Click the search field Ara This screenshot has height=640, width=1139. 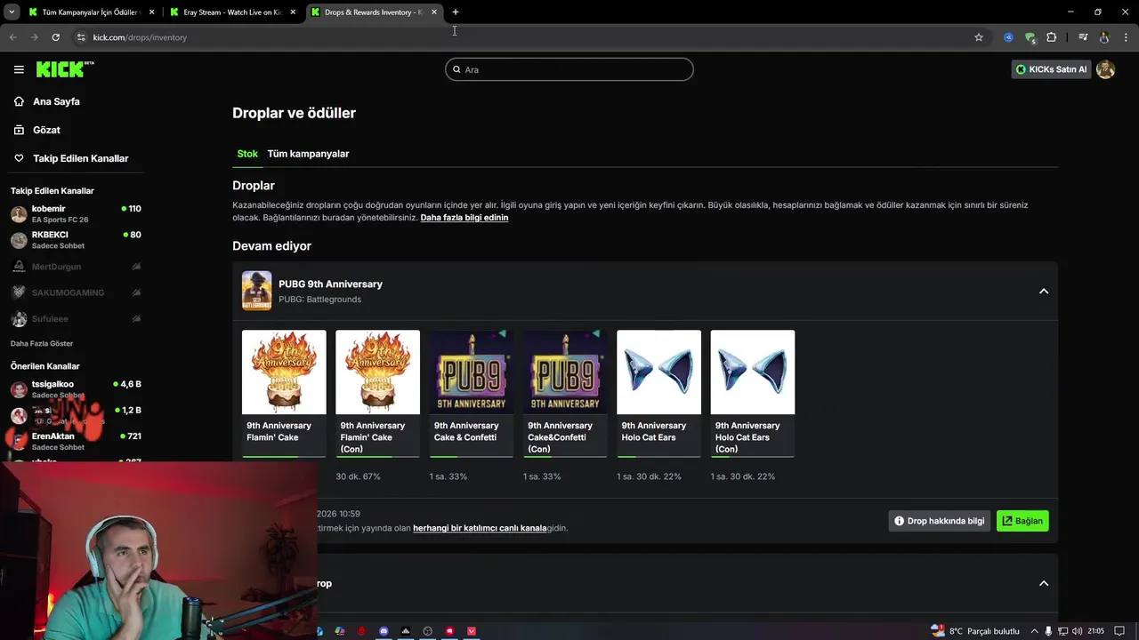tap(569, 69)
